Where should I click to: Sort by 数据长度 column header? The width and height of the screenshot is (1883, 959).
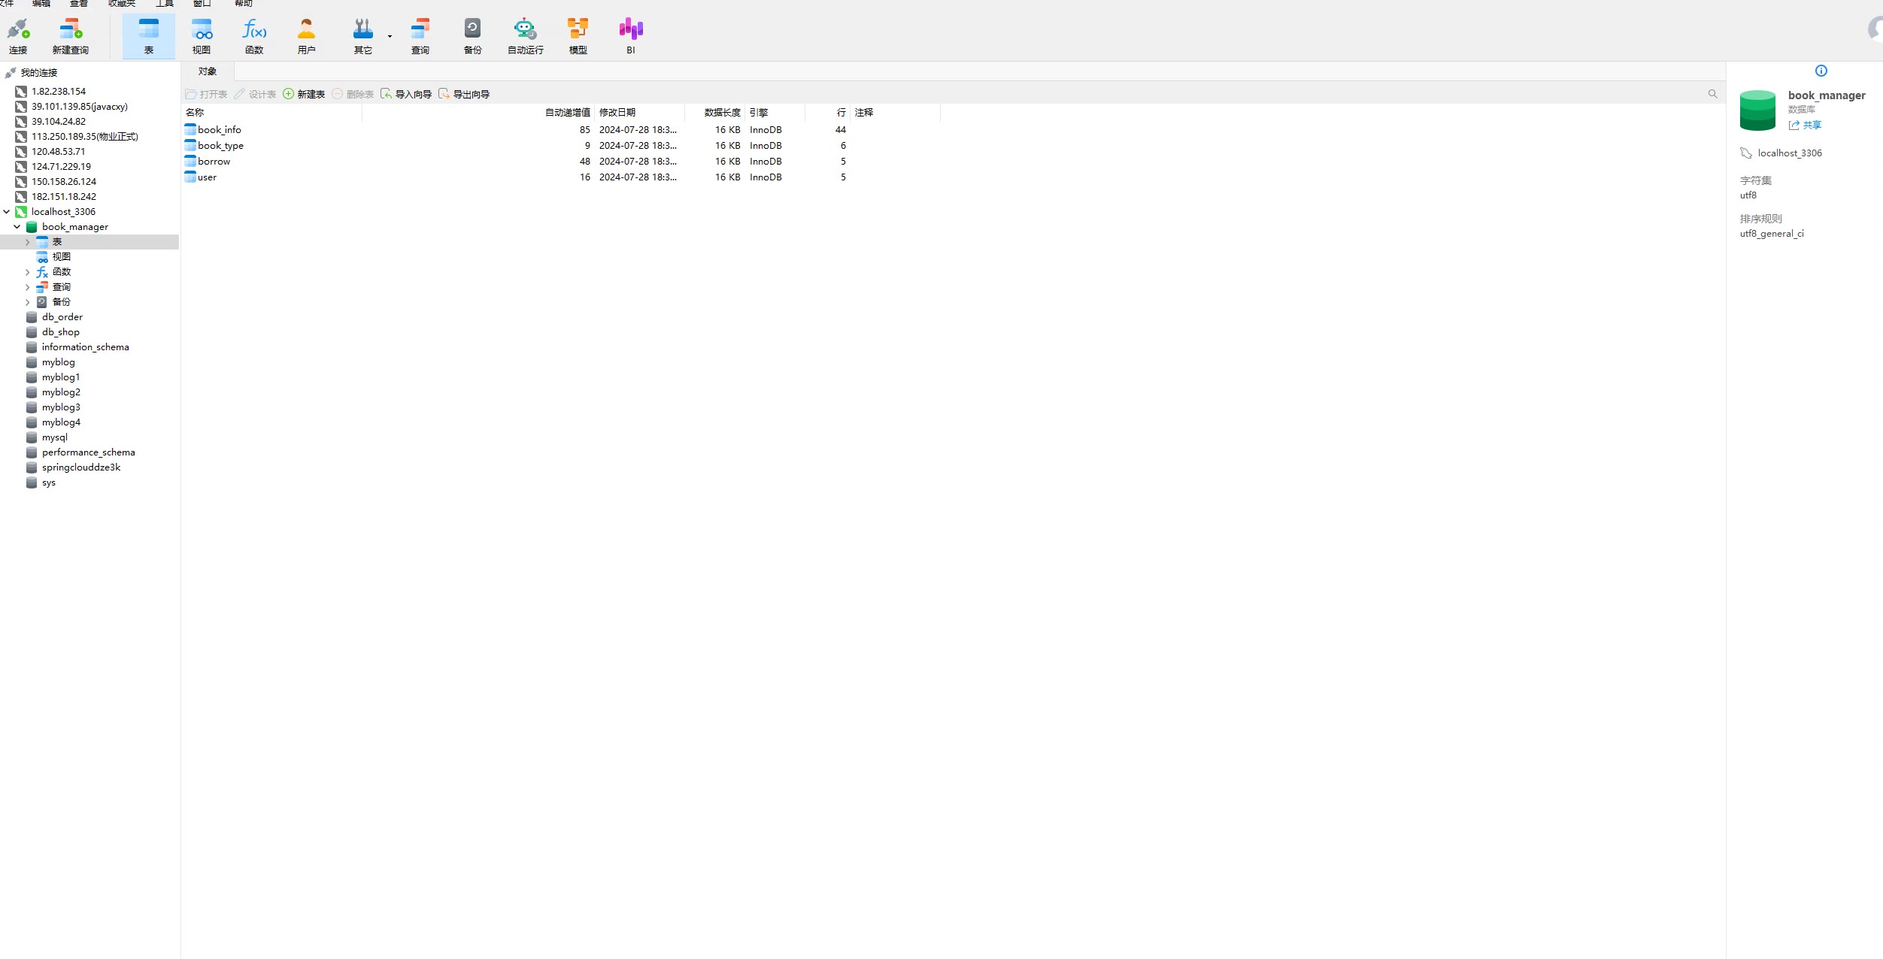coord(714,113)
